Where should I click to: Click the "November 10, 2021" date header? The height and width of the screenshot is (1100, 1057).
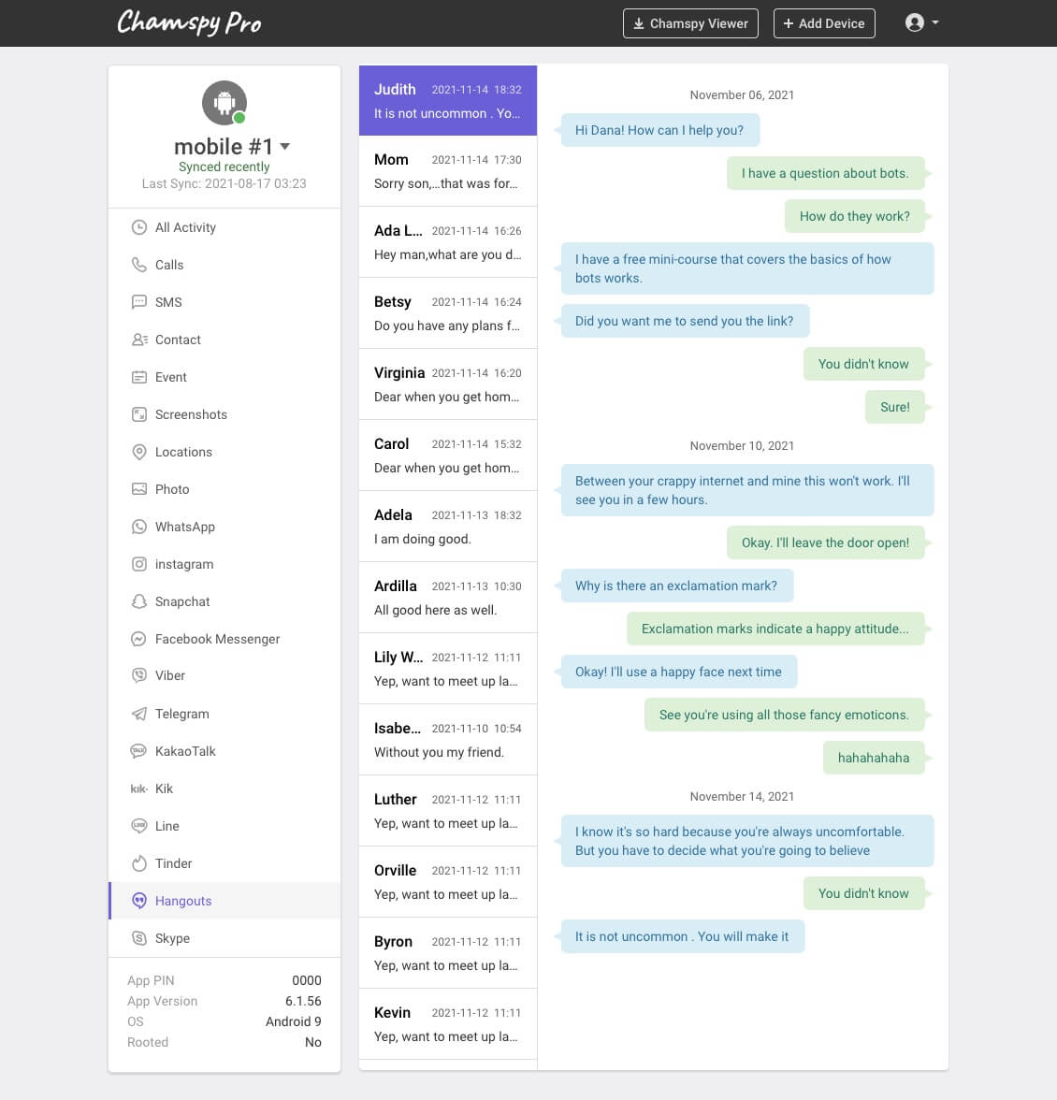coord(742,445)
